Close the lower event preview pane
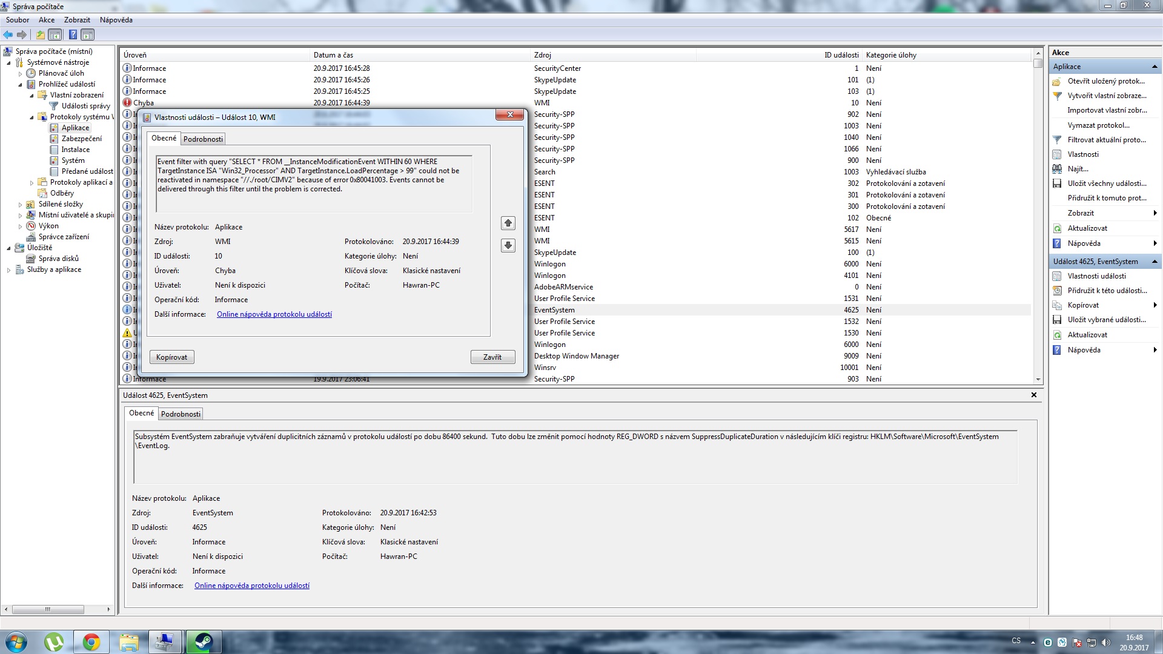Viewport: 1163px width, 654px height. [1033, 395]
